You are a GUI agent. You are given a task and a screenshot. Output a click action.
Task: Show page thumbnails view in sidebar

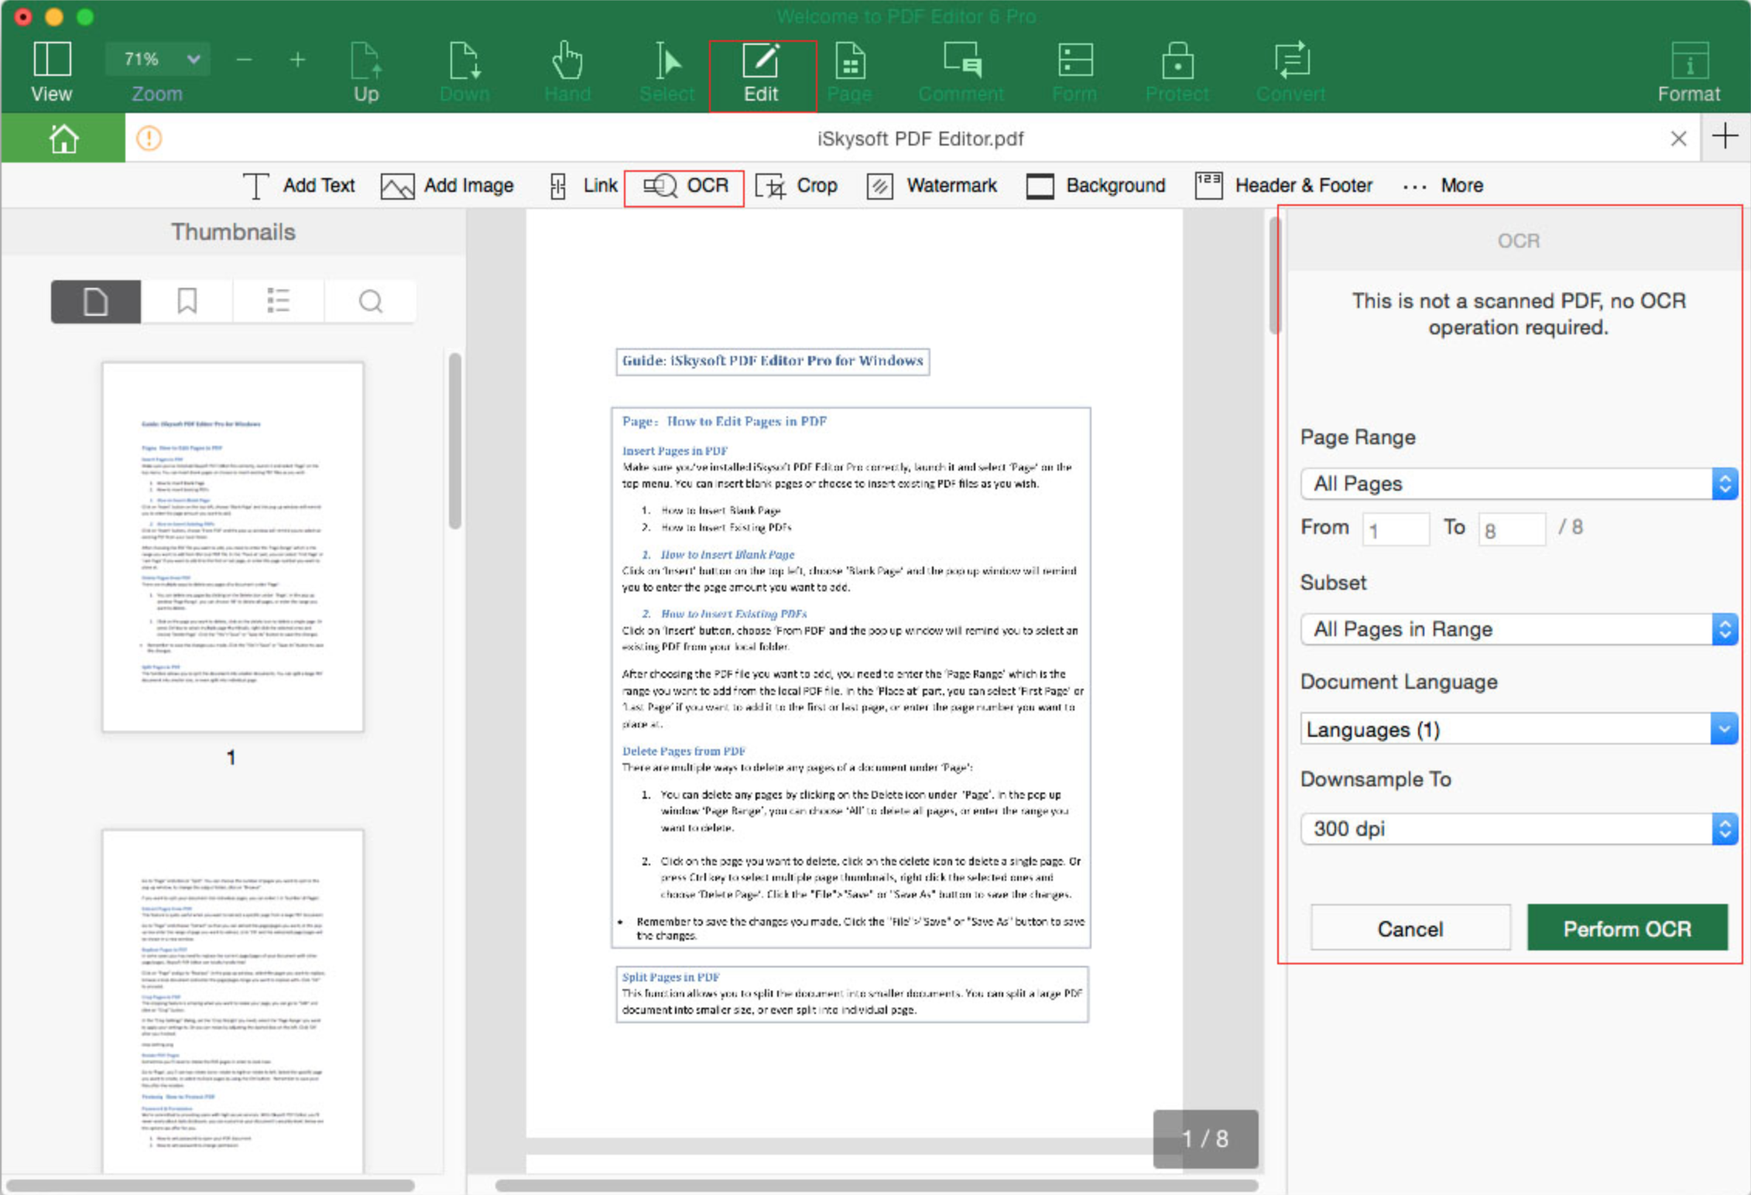point(96,301)
